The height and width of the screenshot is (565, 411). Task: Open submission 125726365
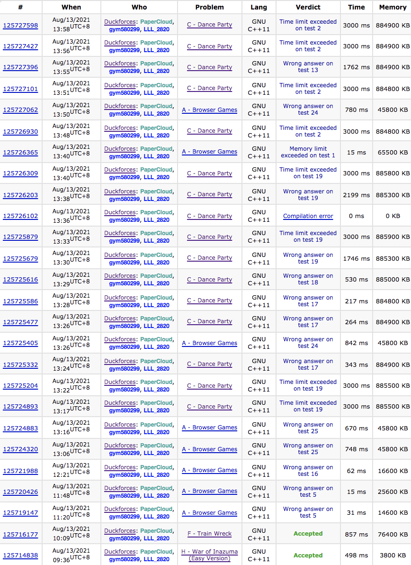click(20, 153)
